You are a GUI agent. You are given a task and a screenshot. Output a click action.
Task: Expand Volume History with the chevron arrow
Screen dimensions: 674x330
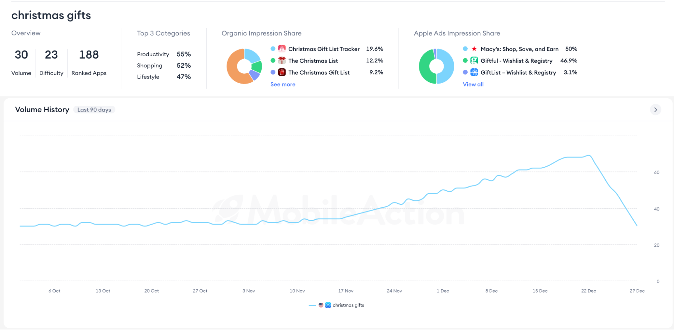(655, 110)
